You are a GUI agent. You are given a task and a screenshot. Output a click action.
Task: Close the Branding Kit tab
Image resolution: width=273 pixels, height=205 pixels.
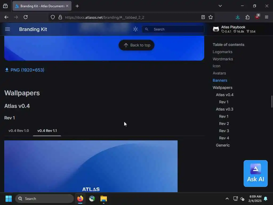pyautogui.click(x=67, y=6)
